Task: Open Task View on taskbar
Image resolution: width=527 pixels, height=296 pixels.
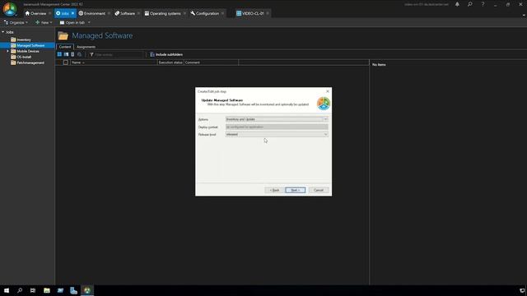Action: click(33, 290)
